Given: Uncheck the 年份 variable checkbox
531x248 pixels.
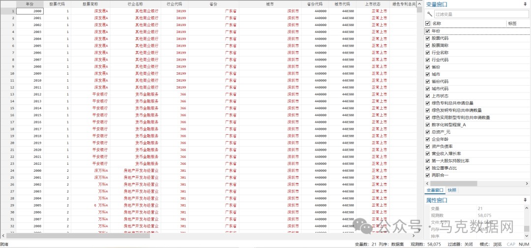Looking at the screenshot, I should 427,31.
